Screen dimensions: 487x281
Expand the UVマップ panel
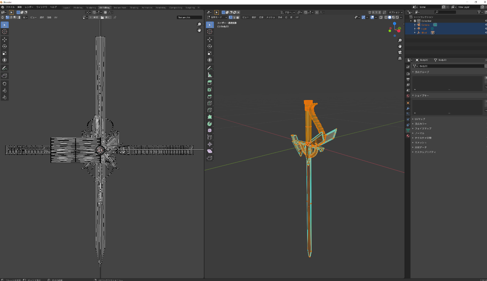coord(420,119)
